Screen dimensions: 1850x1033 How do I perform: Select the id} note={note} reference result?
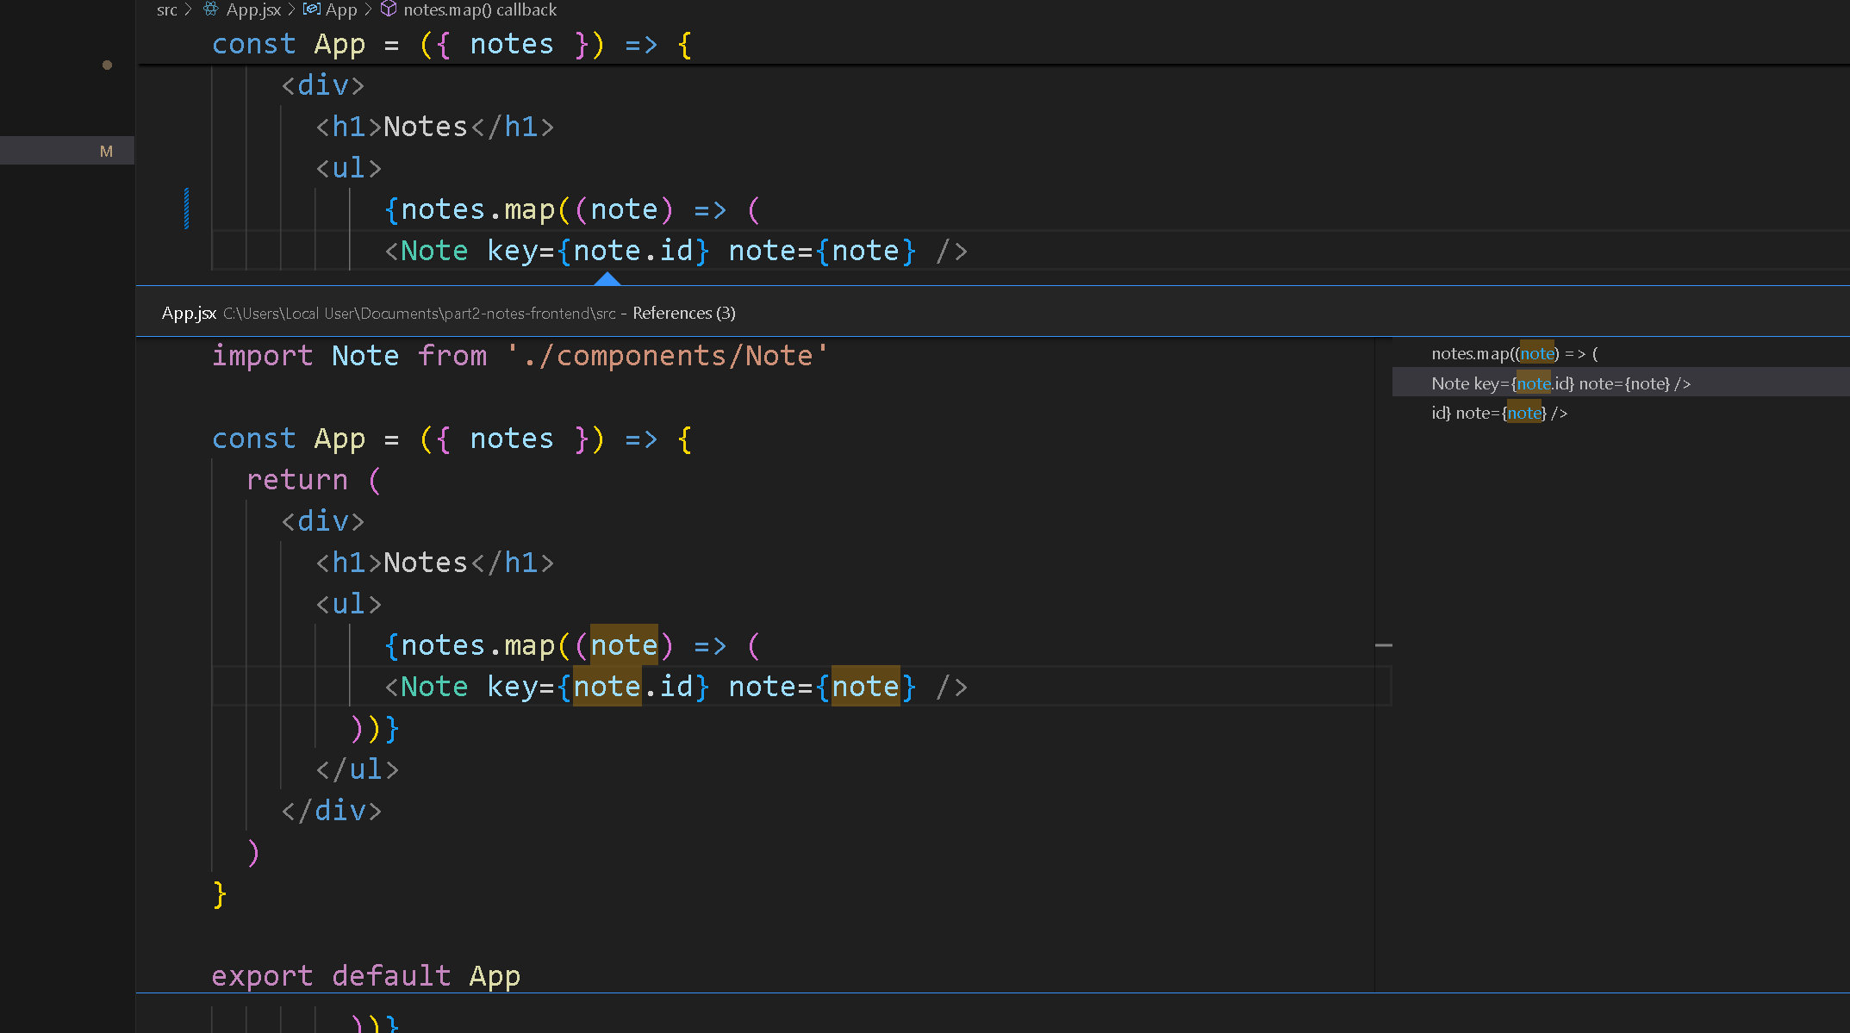[x=1499, y=414]
